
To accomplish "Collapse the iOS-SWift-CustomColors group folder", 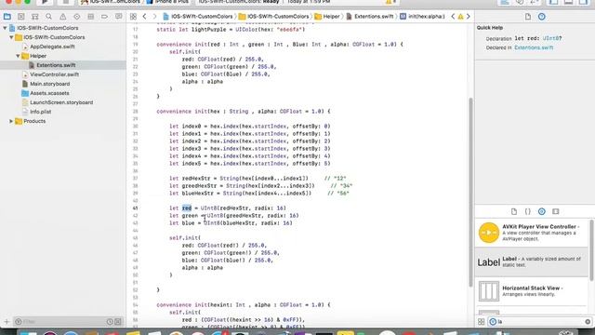I will [11, 37].
